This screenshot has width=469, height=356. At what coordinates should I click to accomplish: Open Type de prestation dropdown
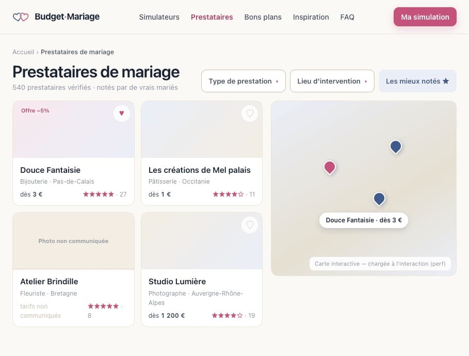(244, 81)
